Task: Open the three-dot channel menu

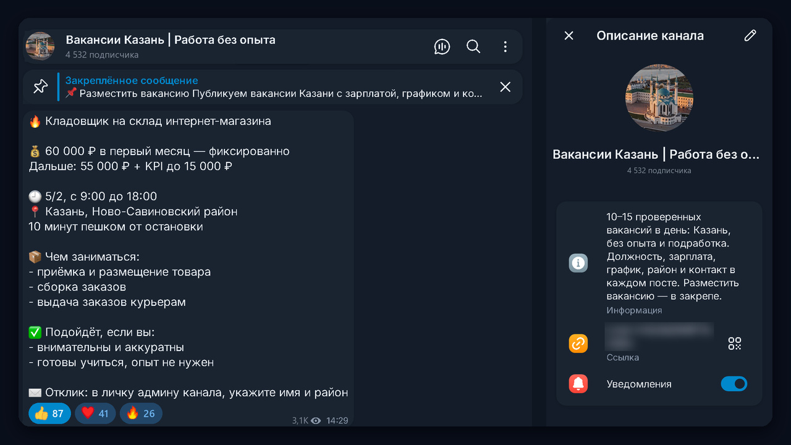Action: pyautogui.click(x=505, y=46)
